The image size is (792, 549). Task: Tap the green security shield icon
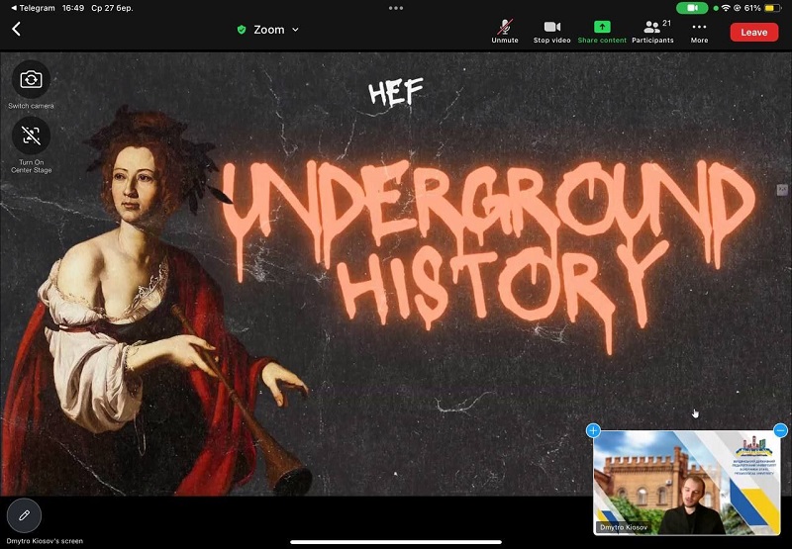242,30
